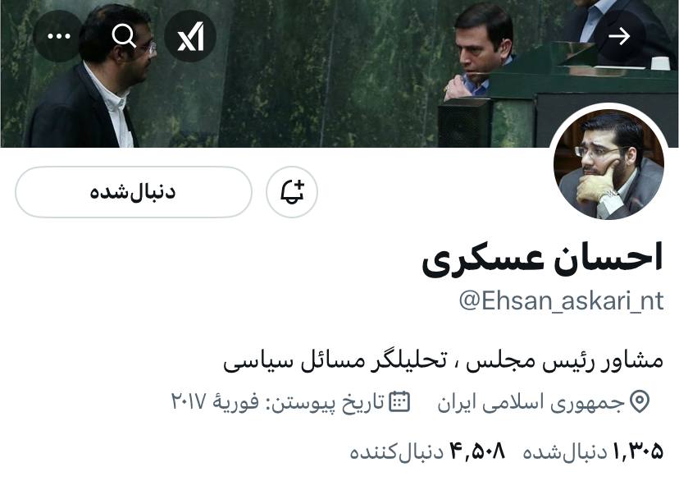Select the @Ehsan_askari_nt username handle
679x490 pixels.
tap(561, 300)
